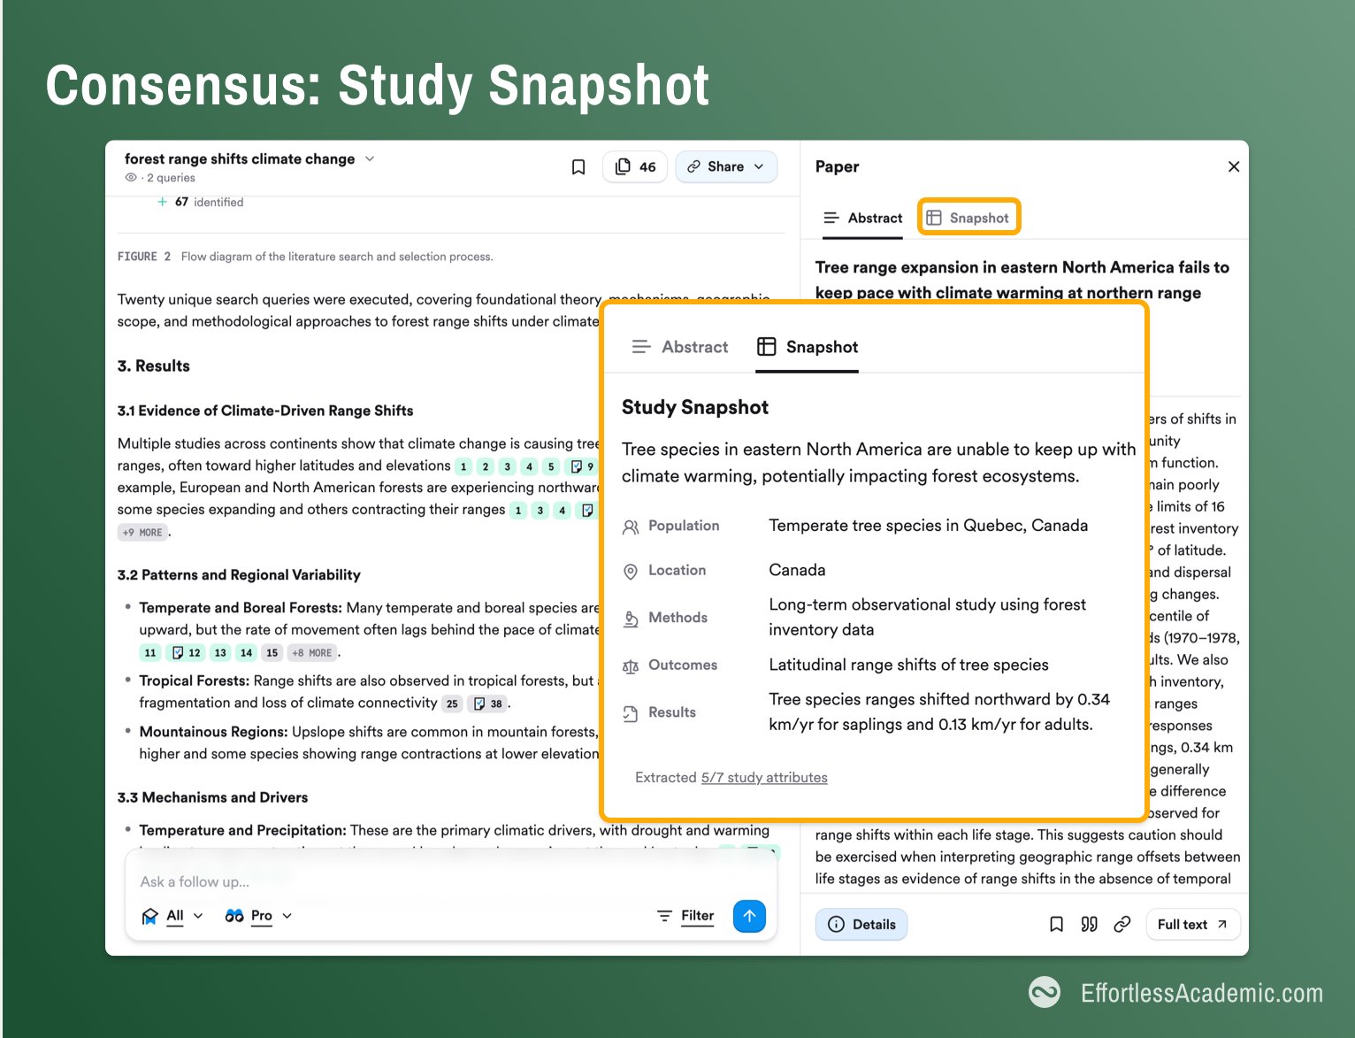1355x1038 pixels.
Task: Click the binoculars Pro icon
Action: pyautogui.click(x=234, y=916)
